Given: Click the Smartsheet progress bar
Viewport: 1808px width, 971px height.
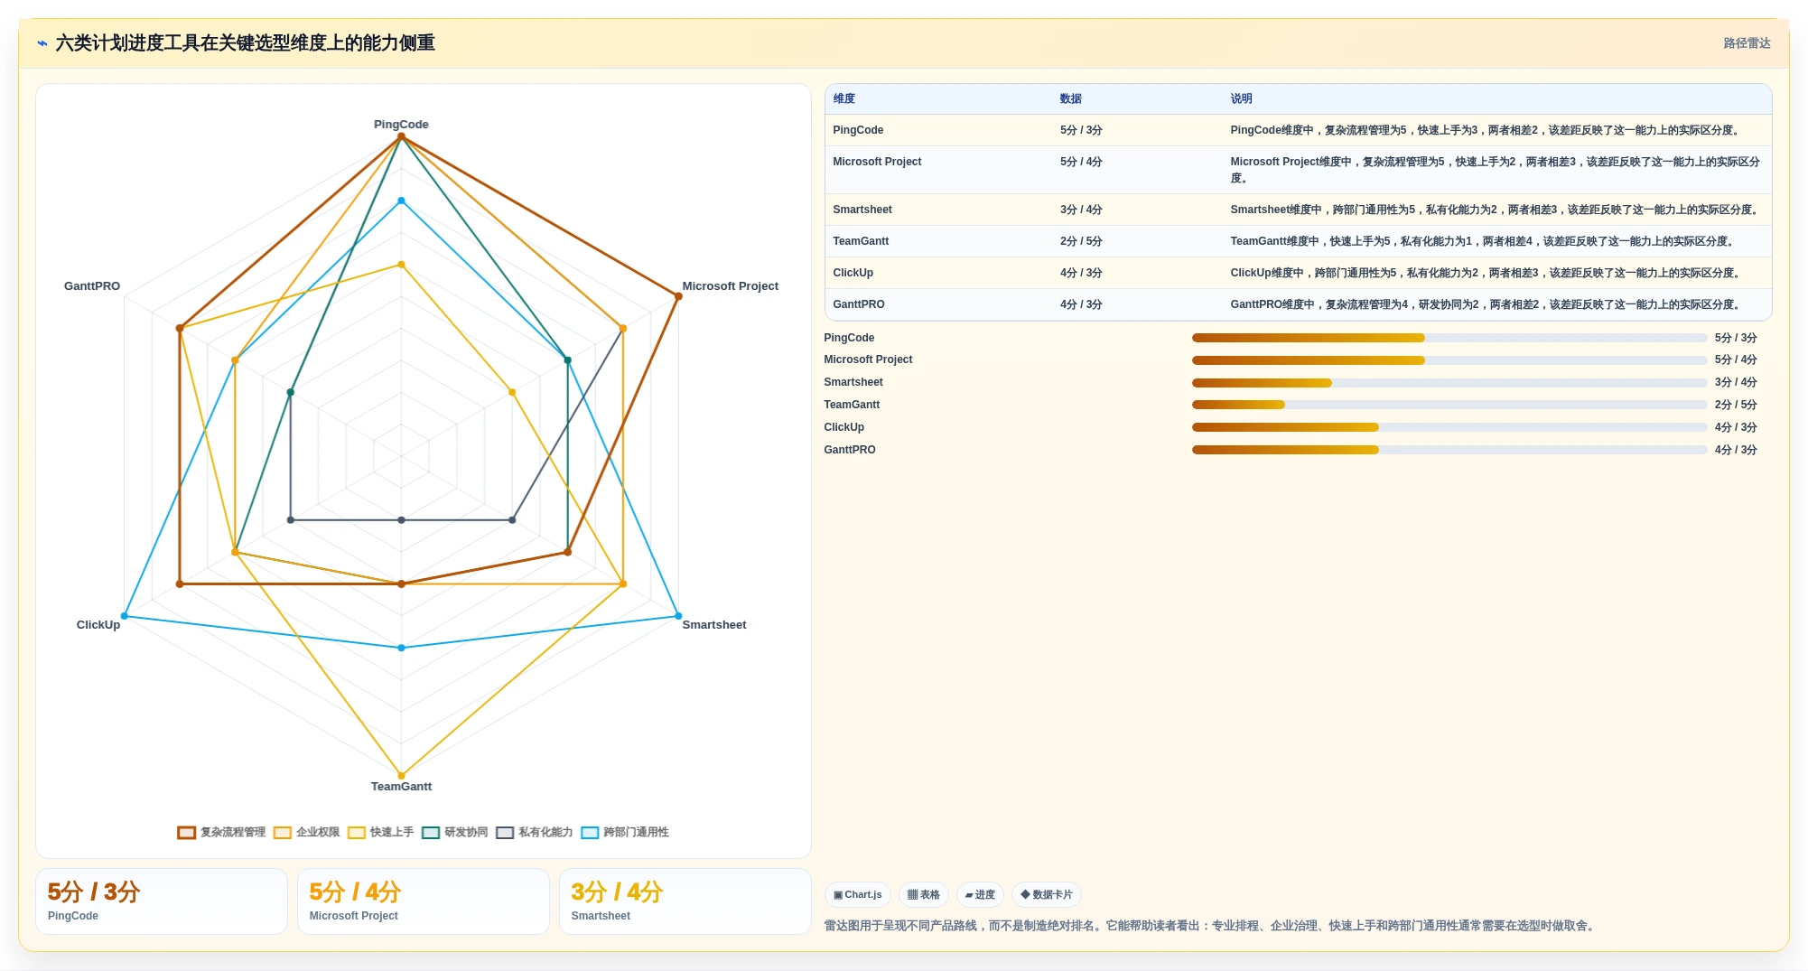Looking at the screenshot, I should click(x=1449, y=383).
